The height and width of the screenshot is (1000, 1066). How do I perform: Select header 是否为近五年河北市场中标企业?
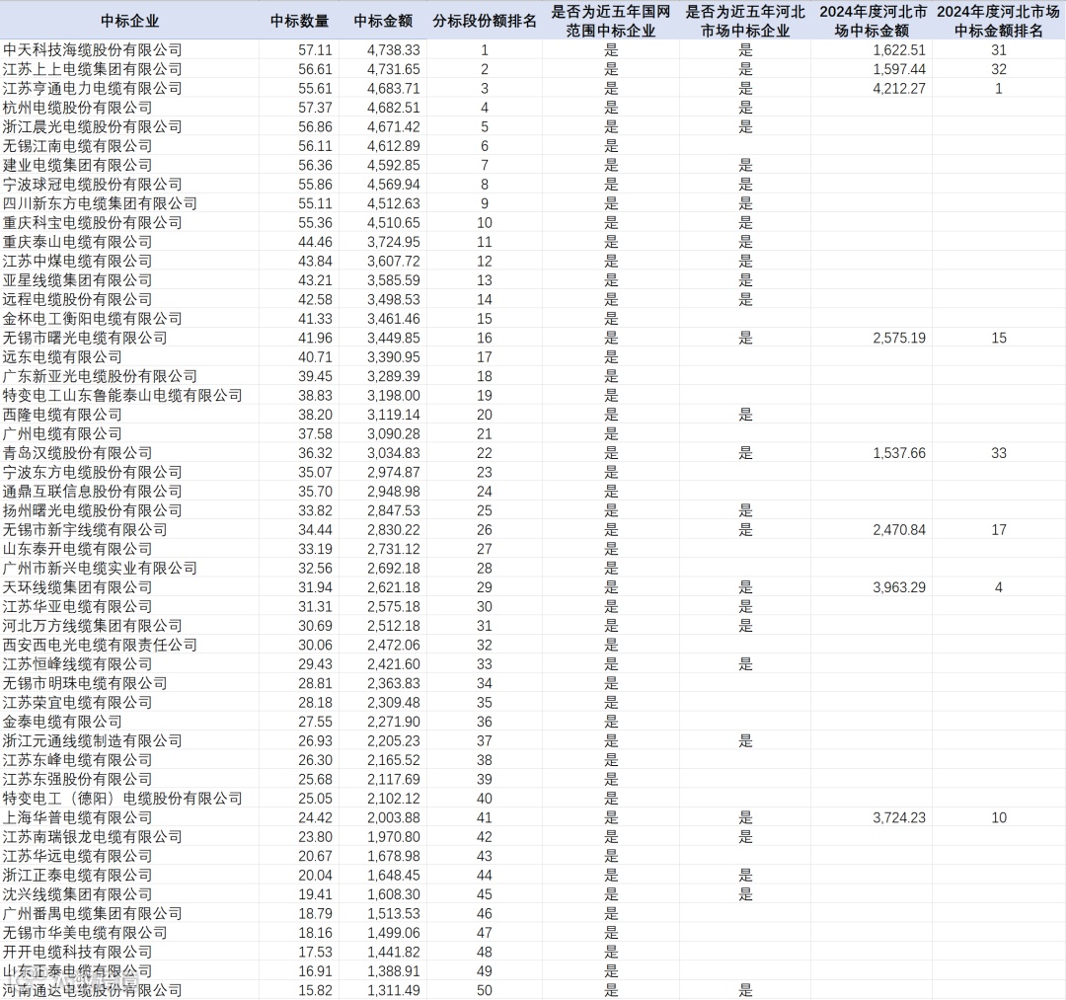pos(745,21)
